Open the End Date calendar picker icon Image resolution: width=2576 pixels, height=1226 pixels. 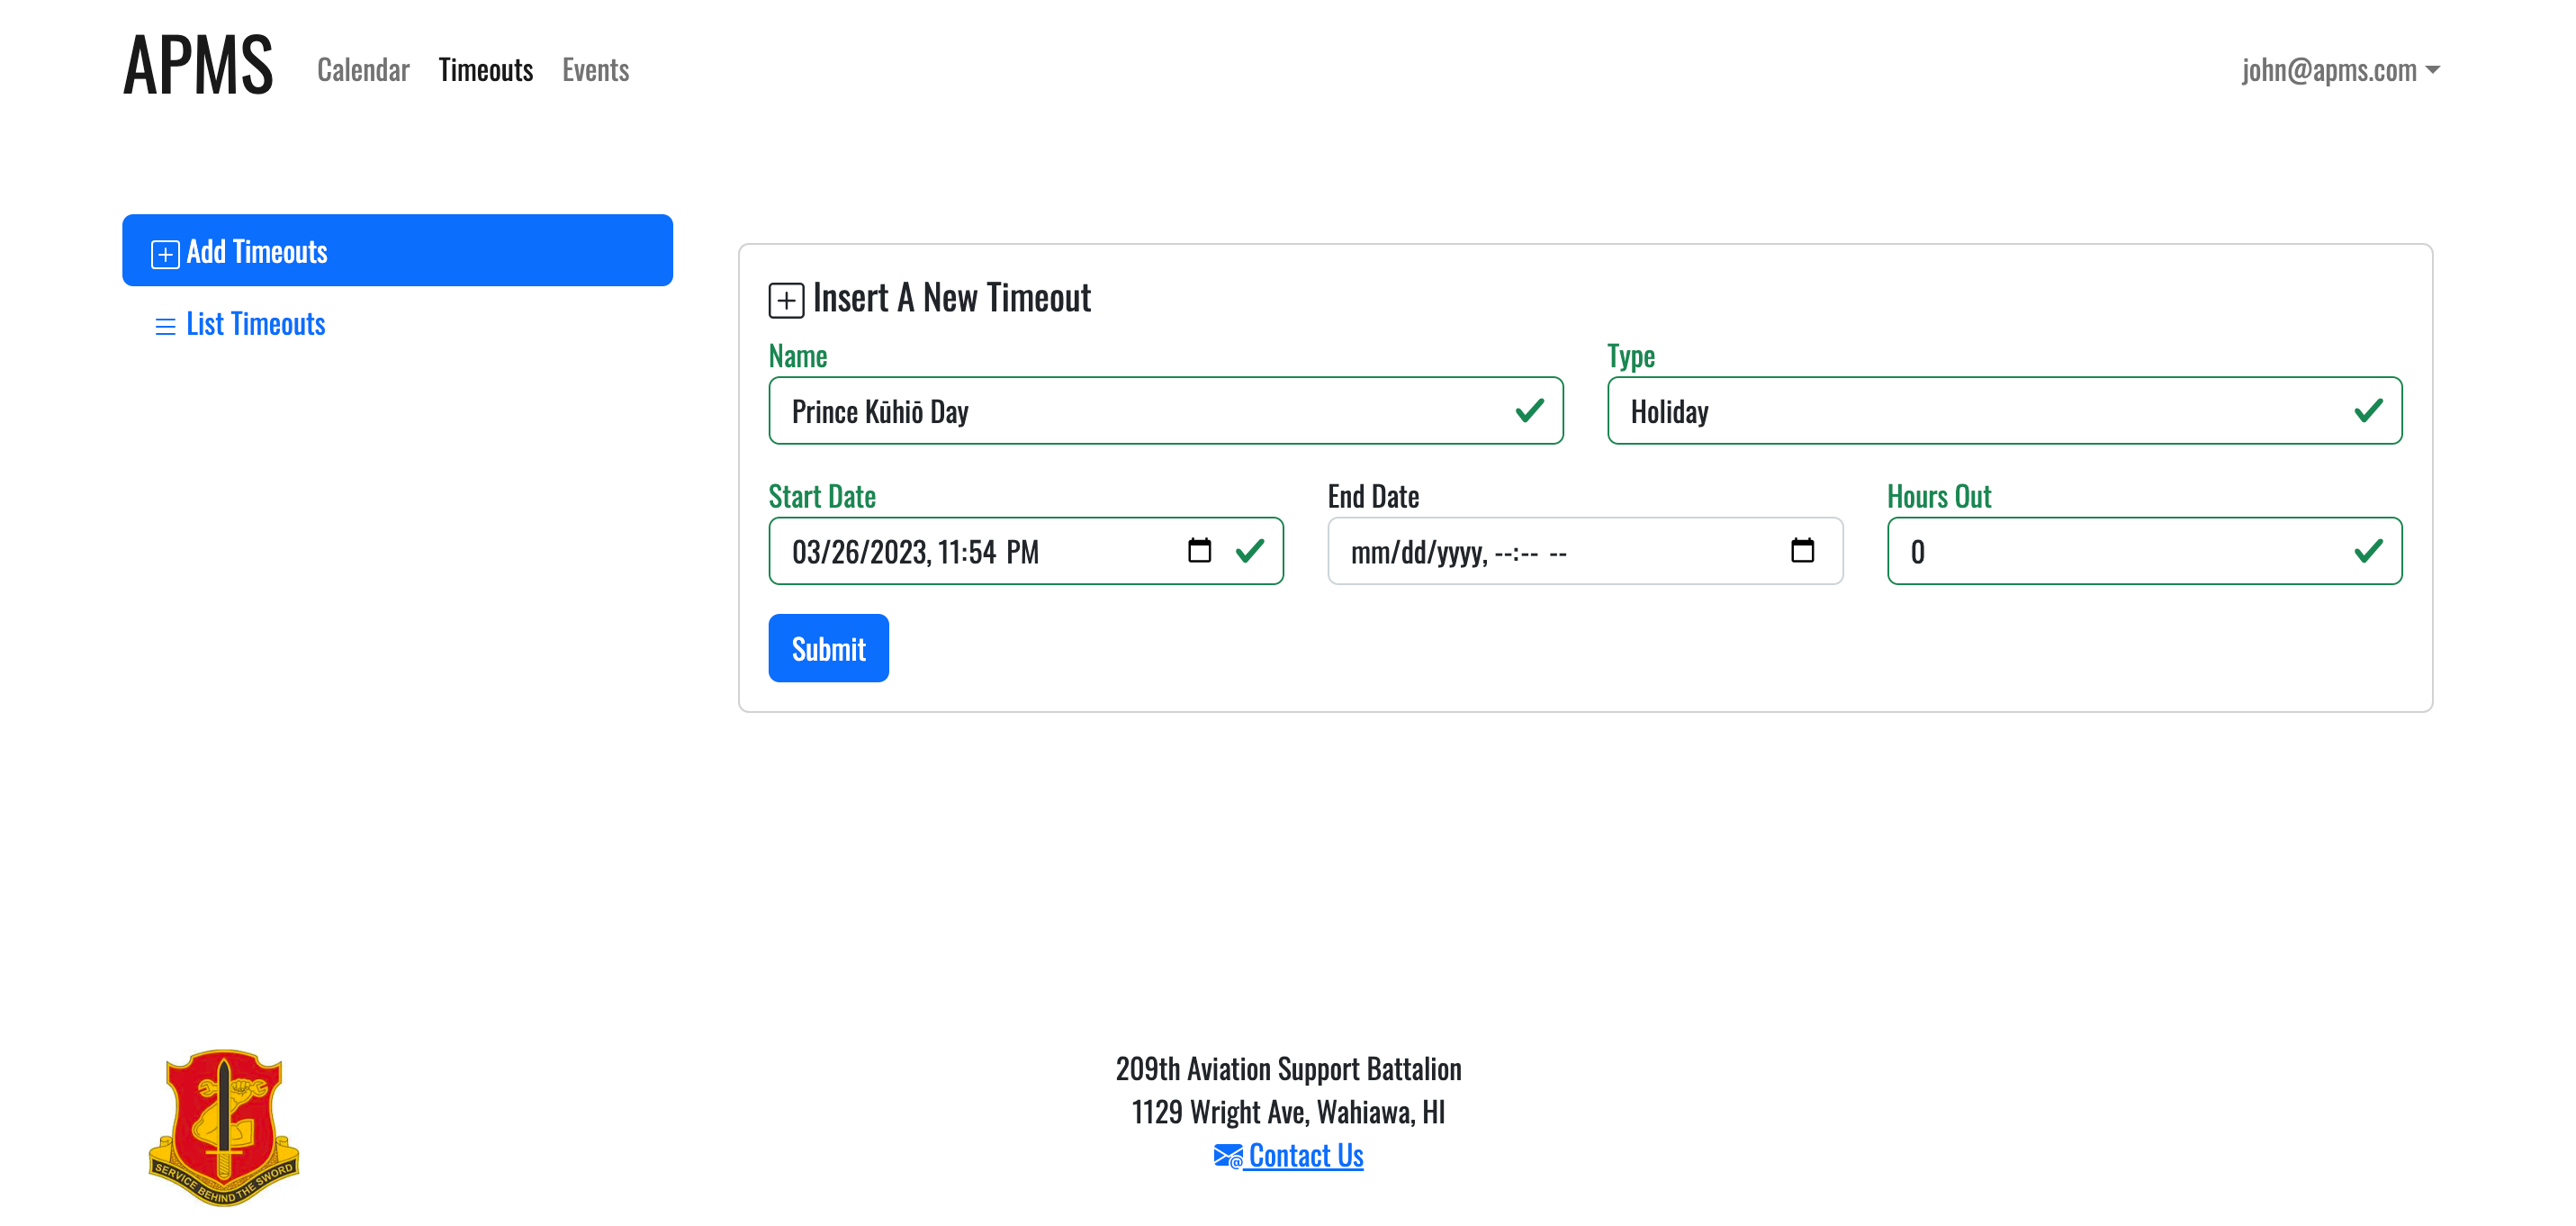1802,550
